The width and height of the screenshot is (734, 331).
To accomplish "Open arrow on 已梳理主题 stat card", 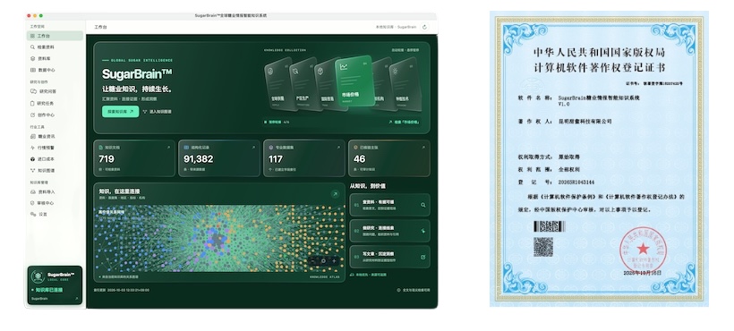I will click(423, 148).
